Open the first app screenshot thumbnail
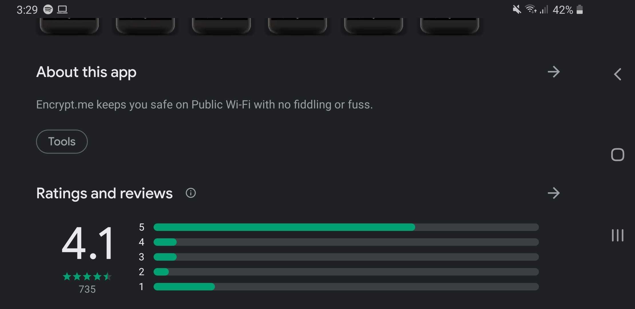Viewport: 635px width, 309px height. (x=69, y=26)
